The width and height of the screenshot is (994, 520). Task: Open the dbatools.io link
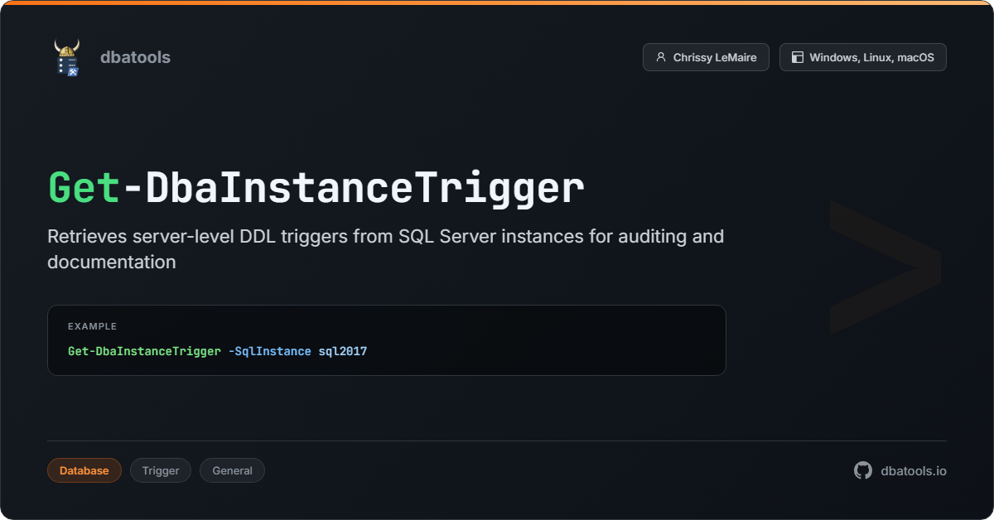(914, 470)
